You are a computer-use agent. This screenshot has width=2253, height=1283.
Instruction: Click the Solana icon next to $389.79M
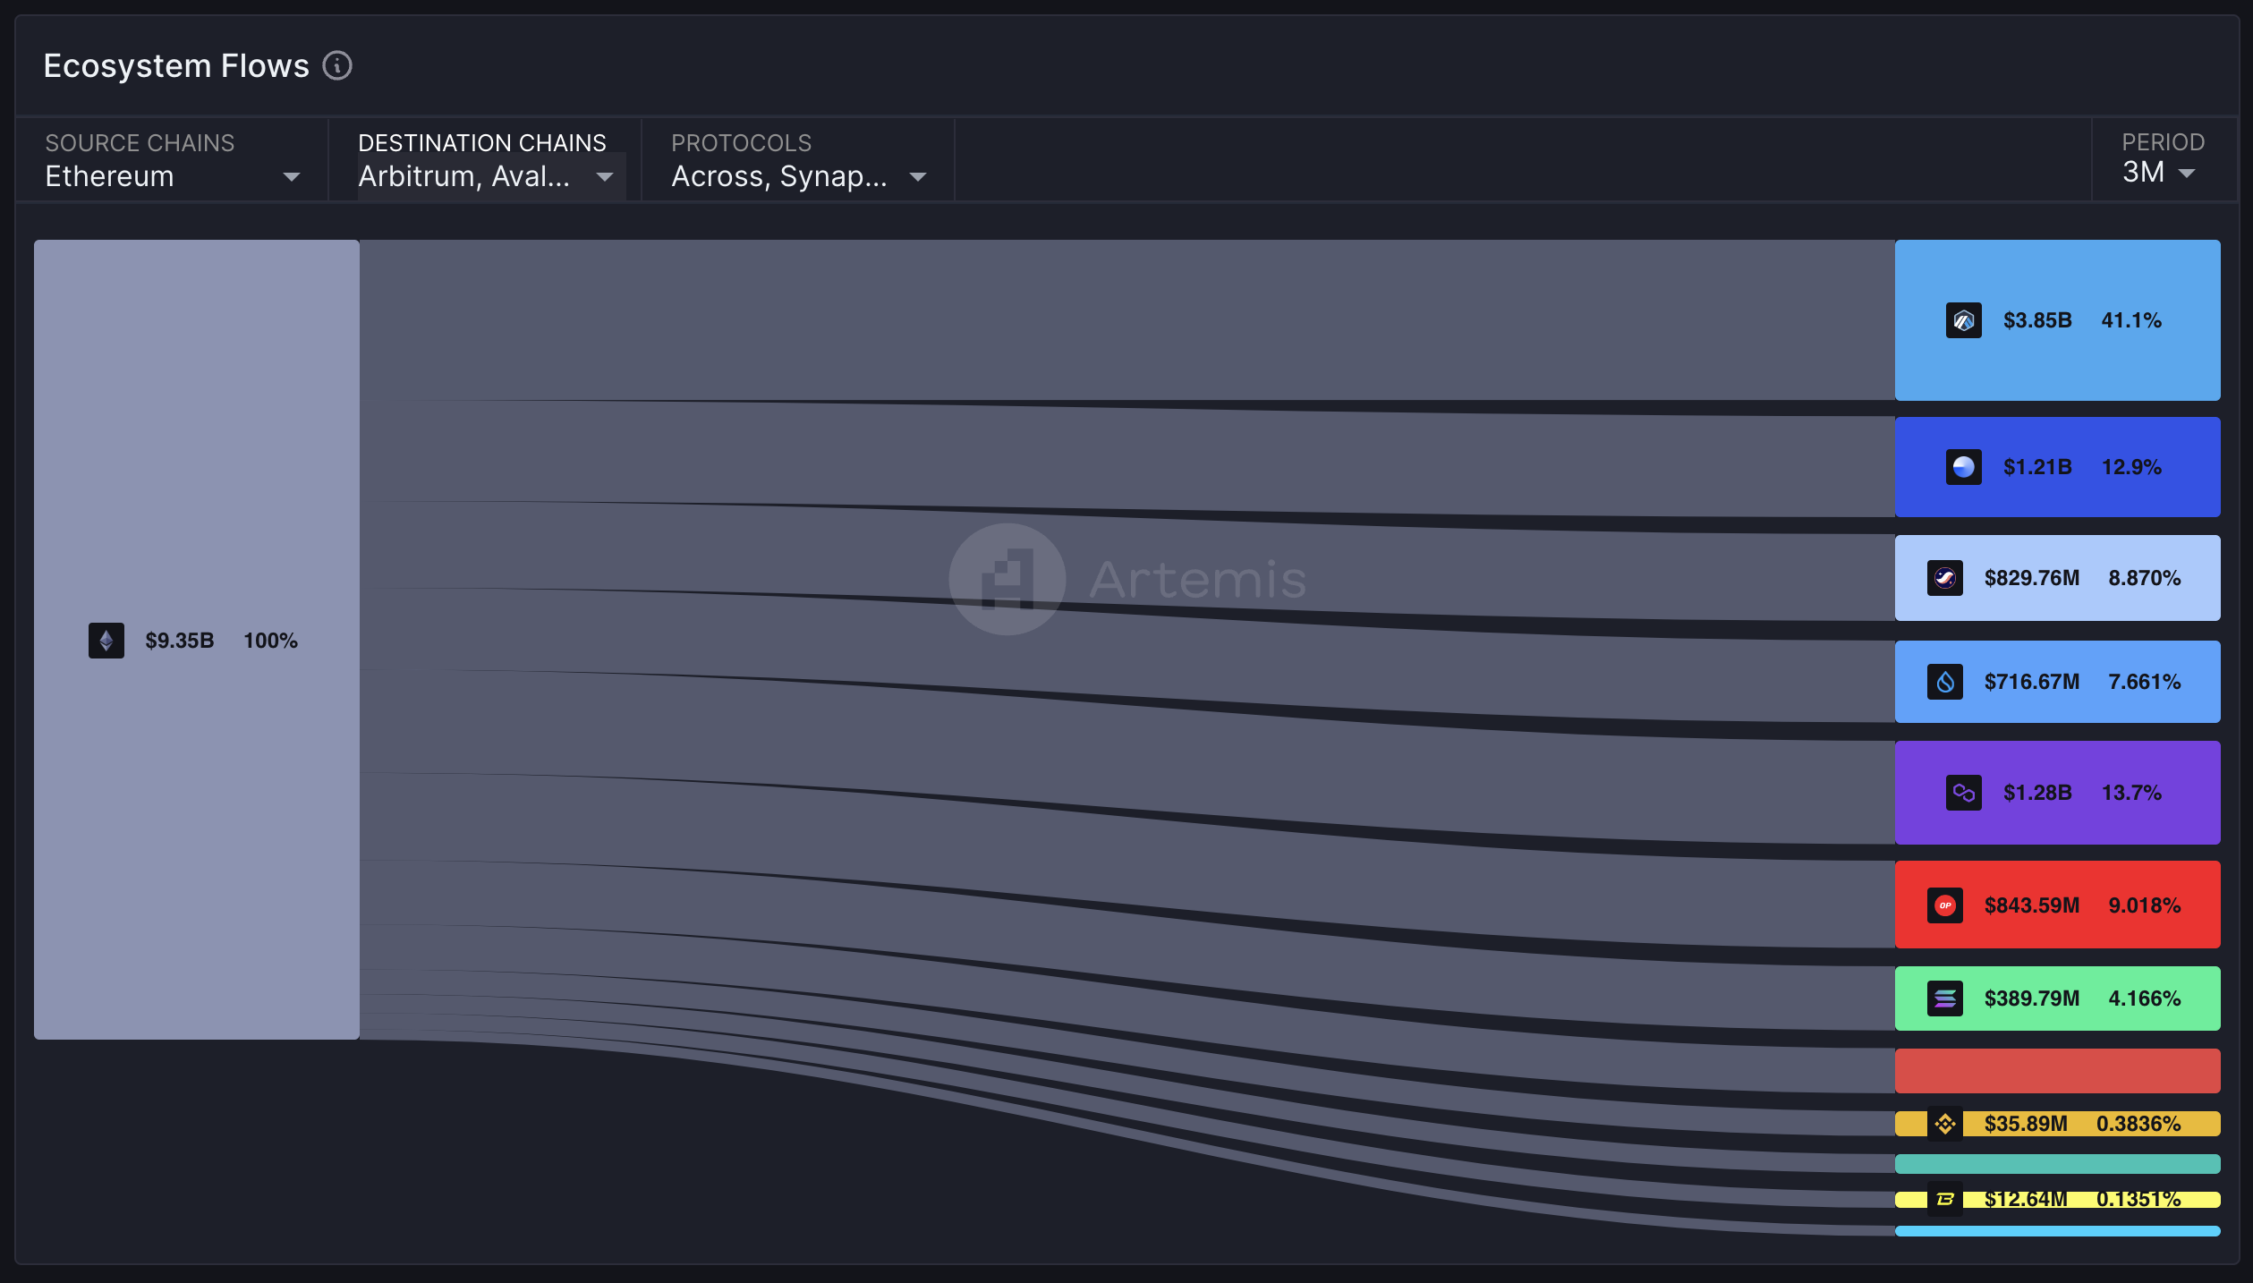(1943, 998)
